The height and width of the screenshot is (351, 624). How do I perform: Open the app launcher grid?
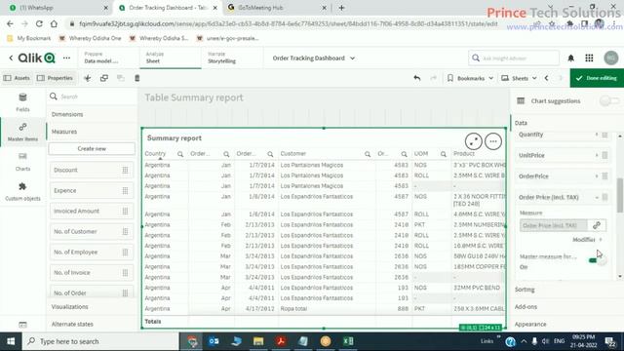[589, 58]
